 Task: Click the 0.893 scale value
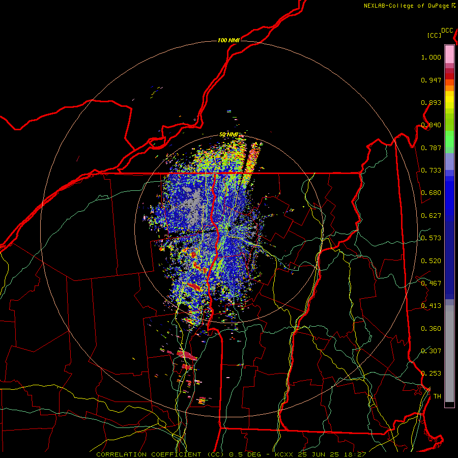click(x=431, y=102)
